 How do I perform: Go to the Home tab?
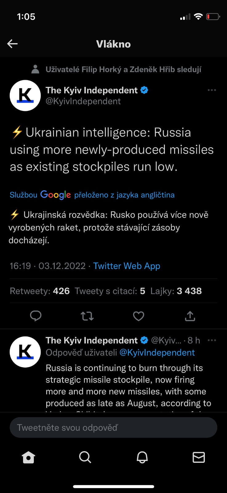[x=29, y=458]
